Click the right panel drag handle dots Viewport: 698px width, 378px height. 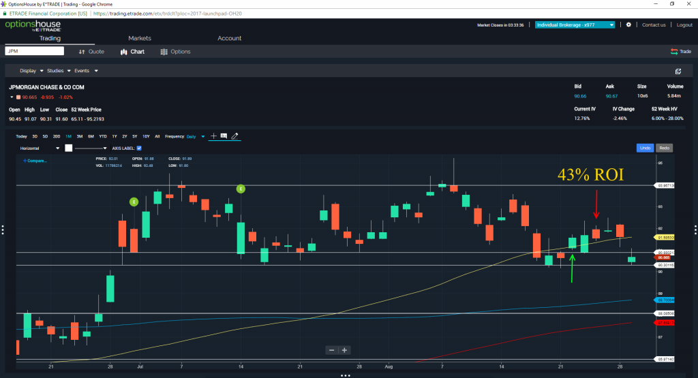(x=695, y=230)
